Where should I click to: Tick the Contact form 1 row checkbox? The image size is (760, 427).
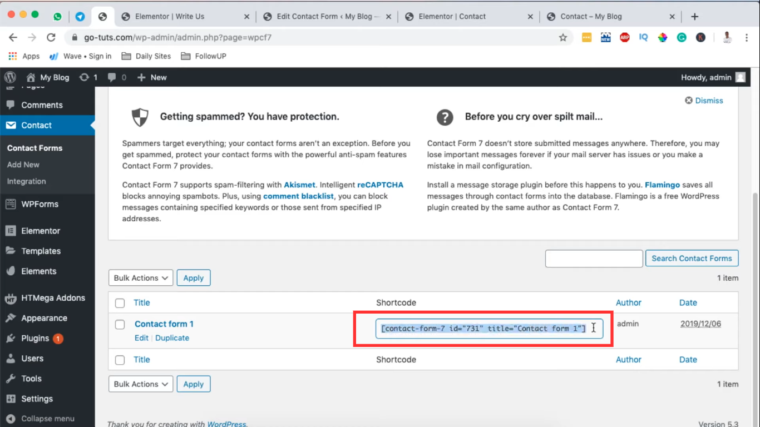[120, 324]
